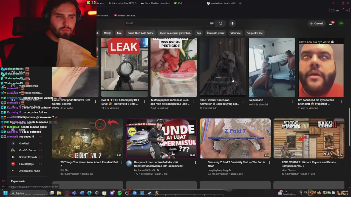351x197 pixels.
Task: Open weather widget Mostly cloudy
Action: pyautogui.click(x=288, y=193)
